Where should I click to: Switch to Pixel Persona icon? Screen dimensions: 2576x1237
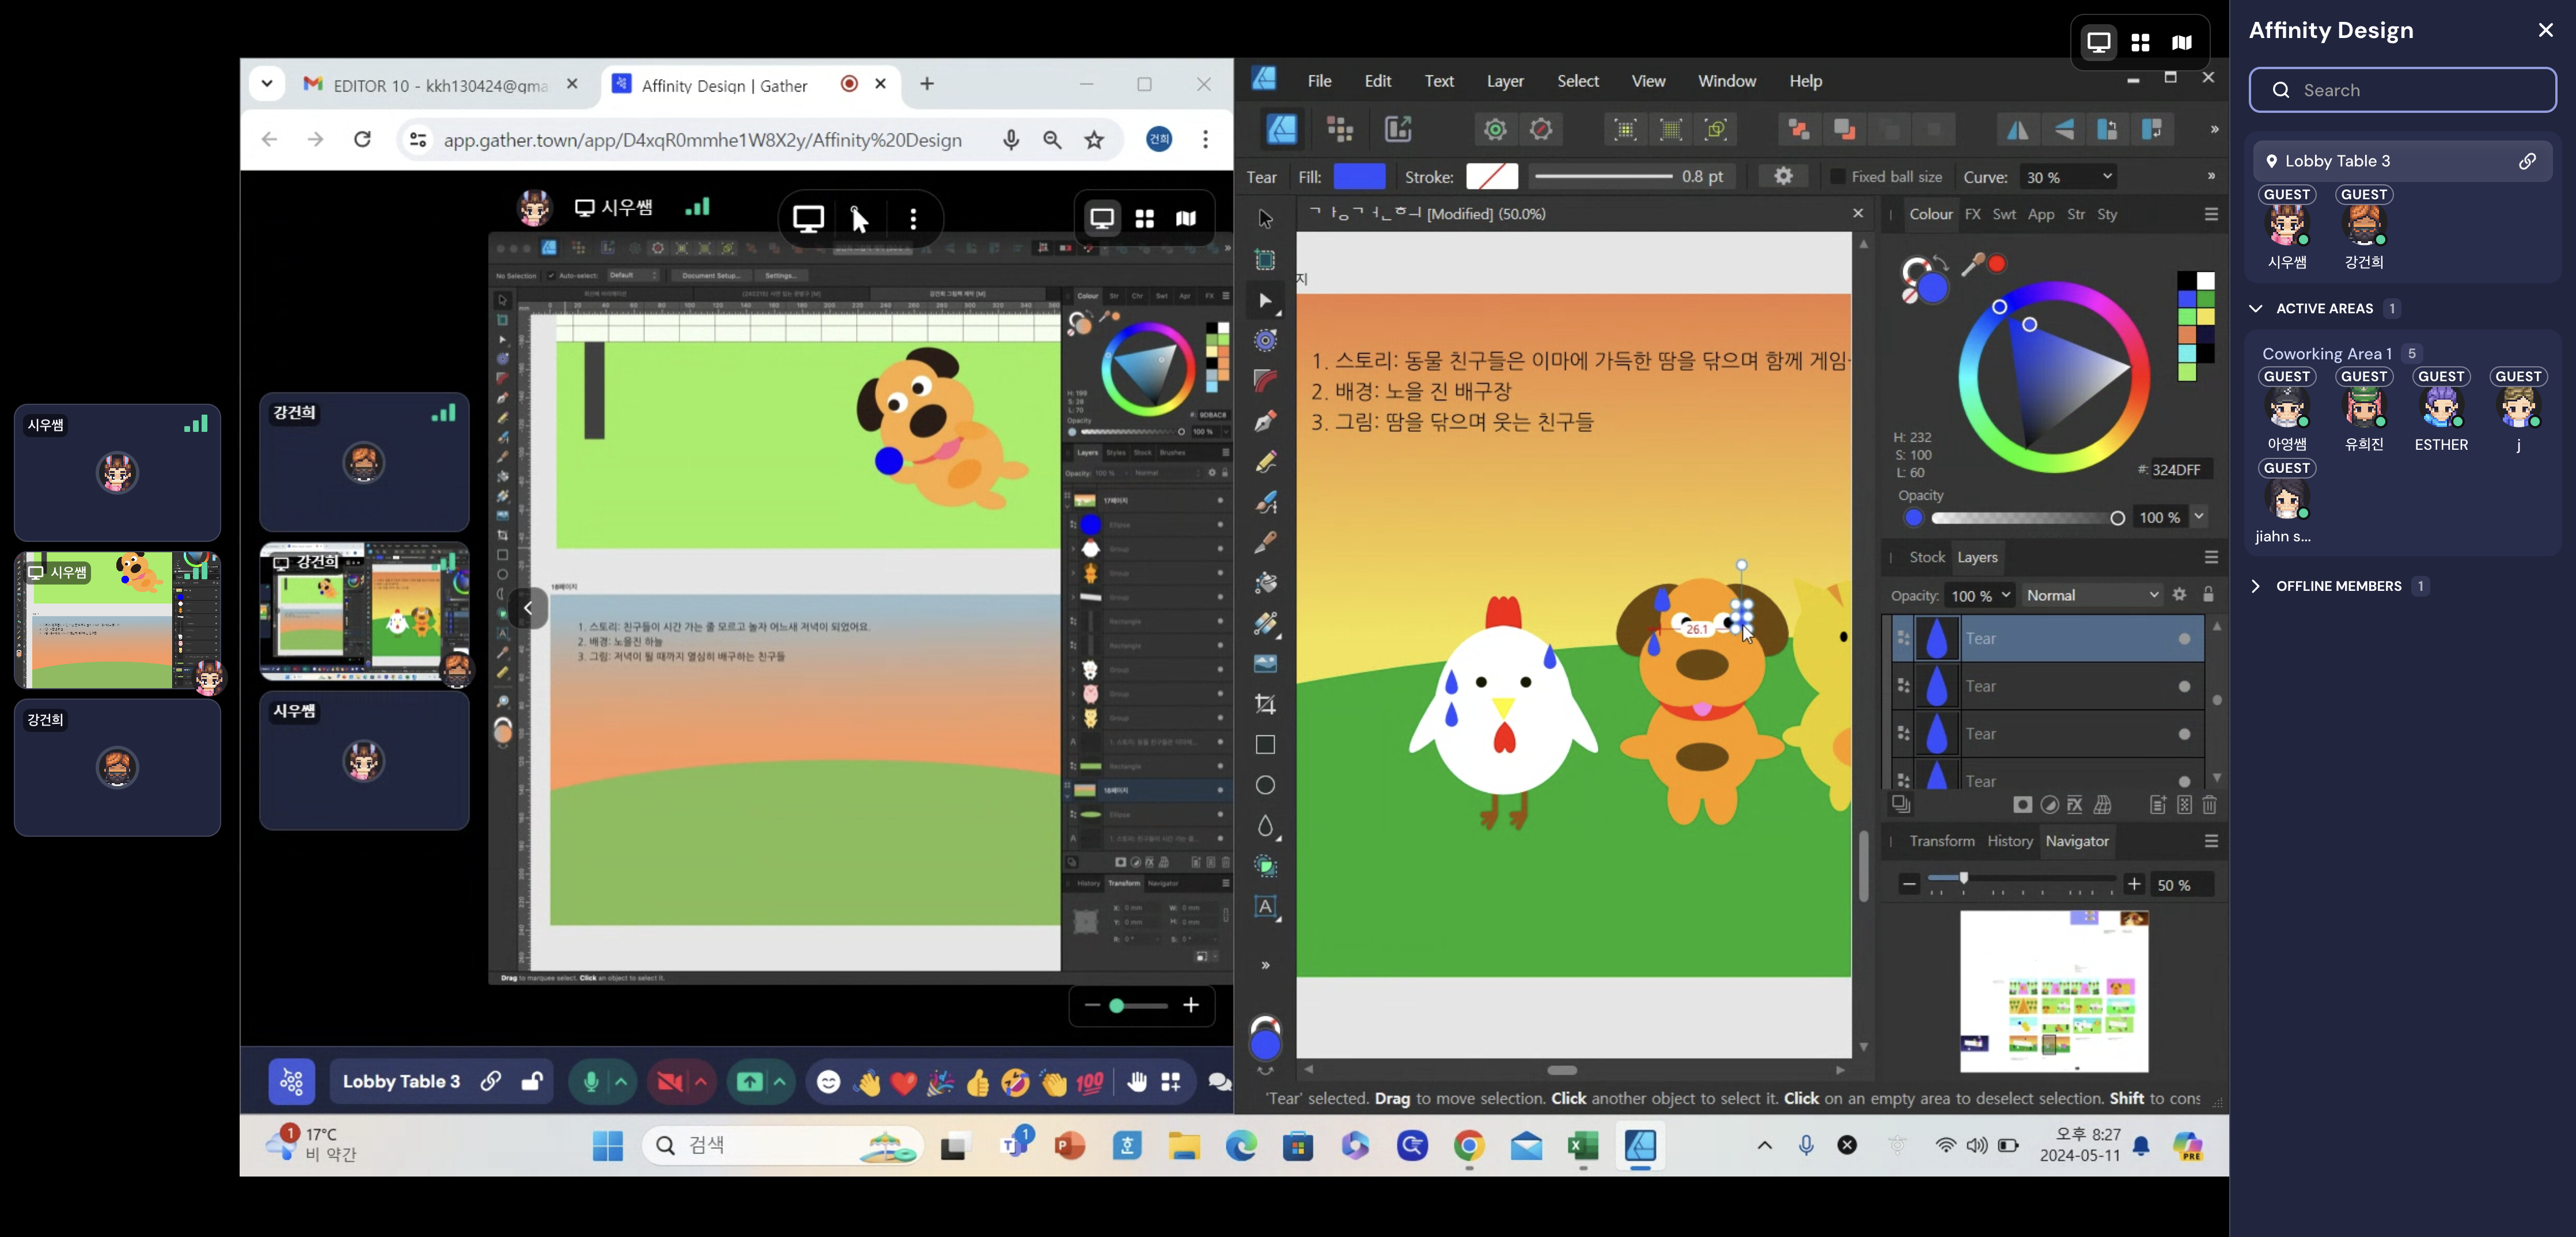coord(1340,129)
